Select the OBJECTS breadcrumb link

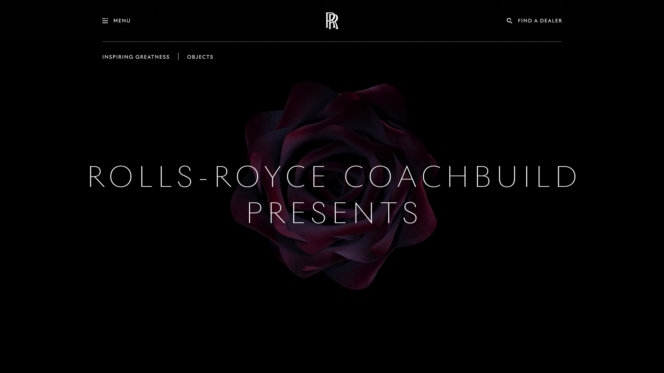[200, 57]
